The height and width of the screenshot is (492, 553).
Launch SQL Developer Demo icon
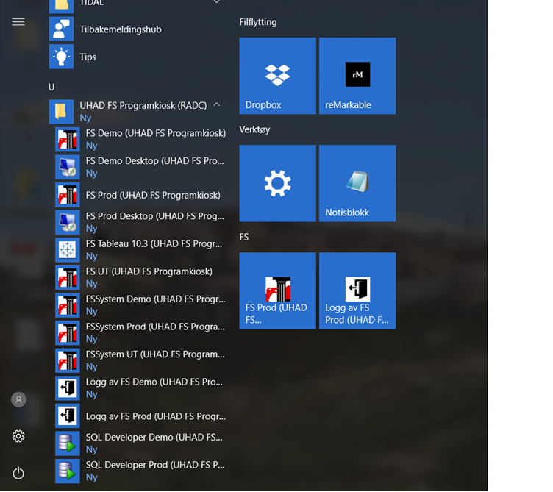[68, 443]
